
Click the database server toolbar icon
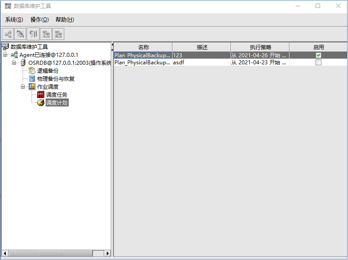[33, 34]
